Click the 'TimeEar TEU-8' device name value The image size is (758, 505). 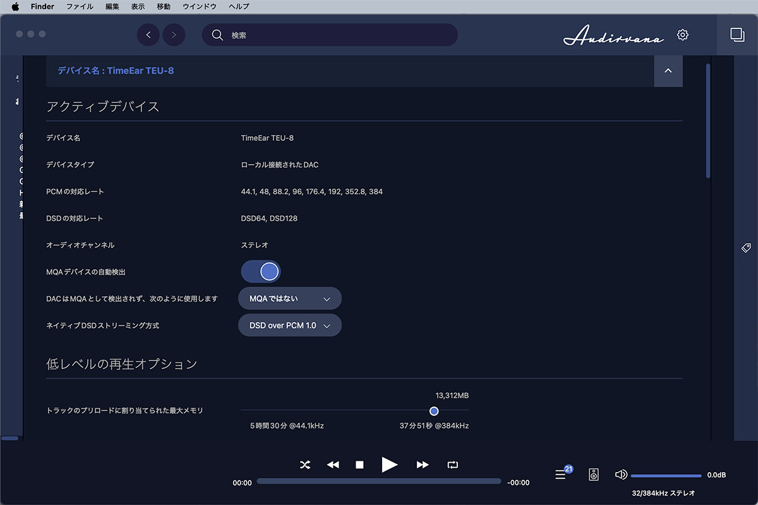(267, 138)
